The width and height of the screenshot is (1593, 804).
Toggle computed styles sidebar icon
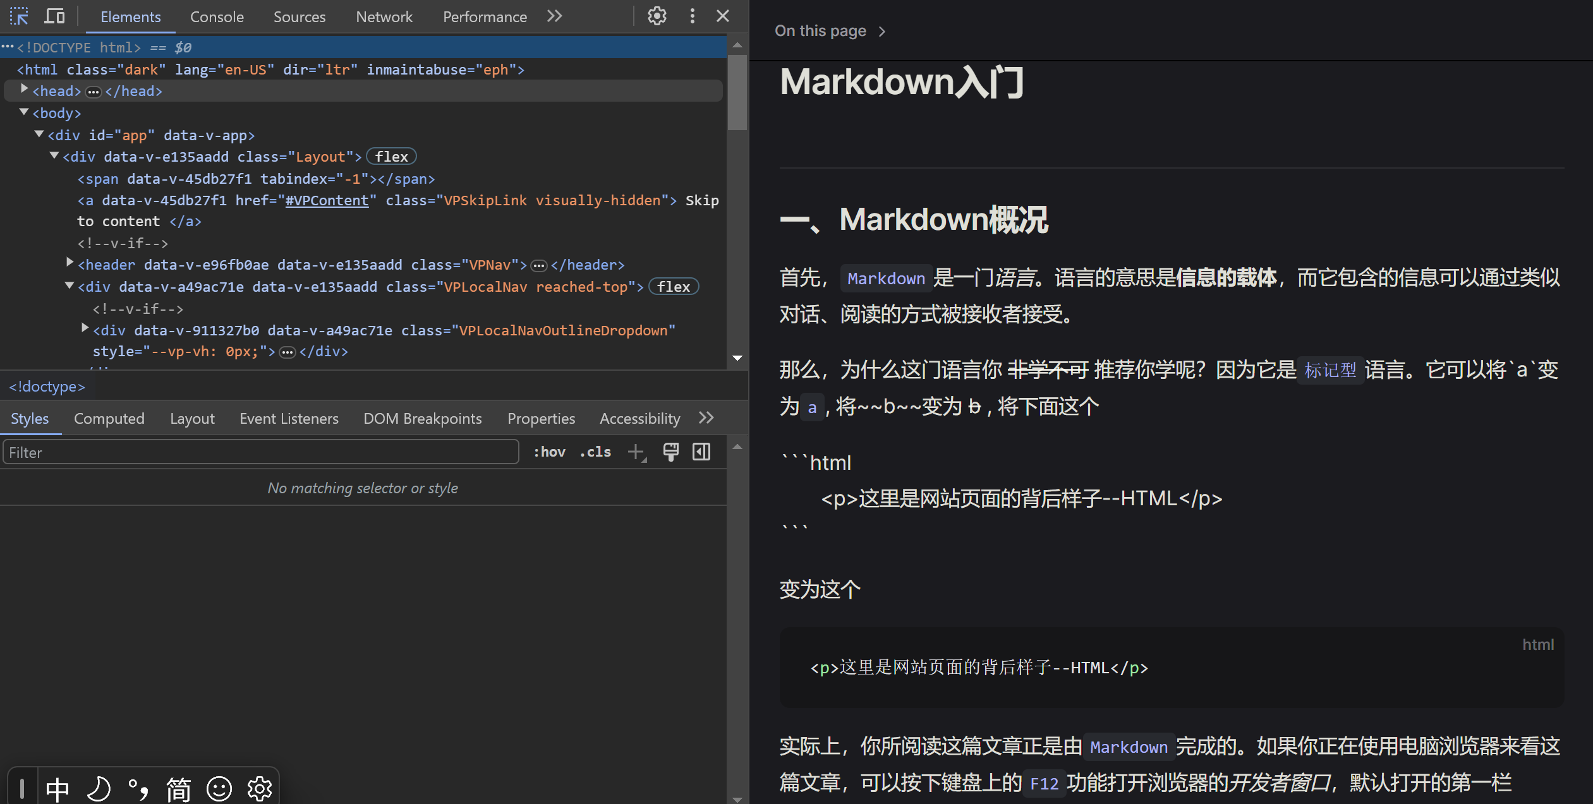pos(701,452)
